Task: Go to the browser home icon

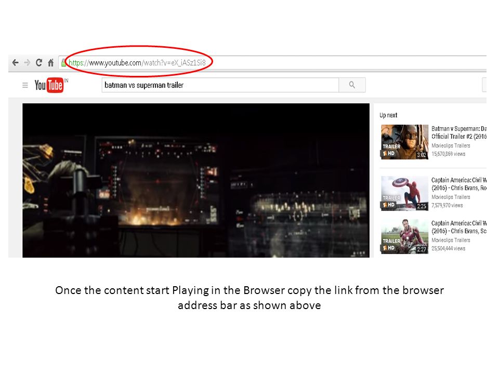Action: pyautogui.click(x=50, y=63)
